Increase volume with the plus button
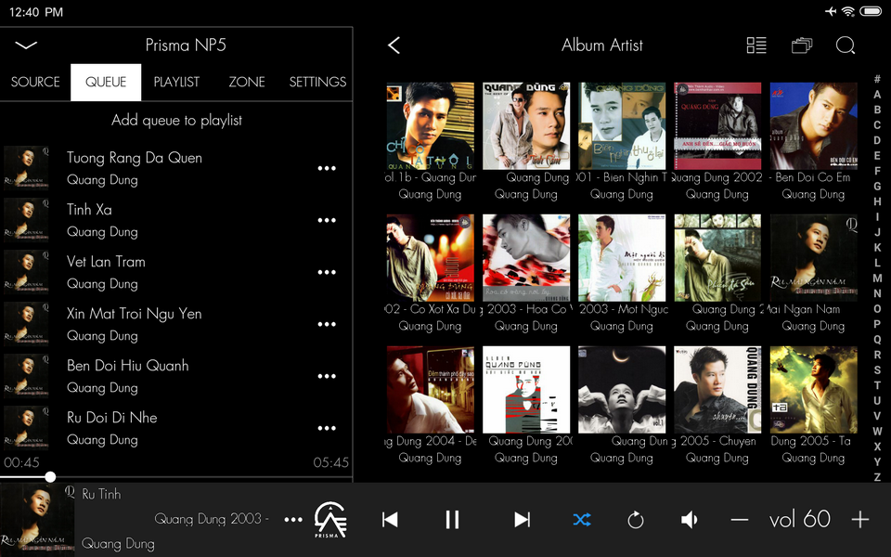The height and width of the screenshot is (557, 891). (860, 520)
